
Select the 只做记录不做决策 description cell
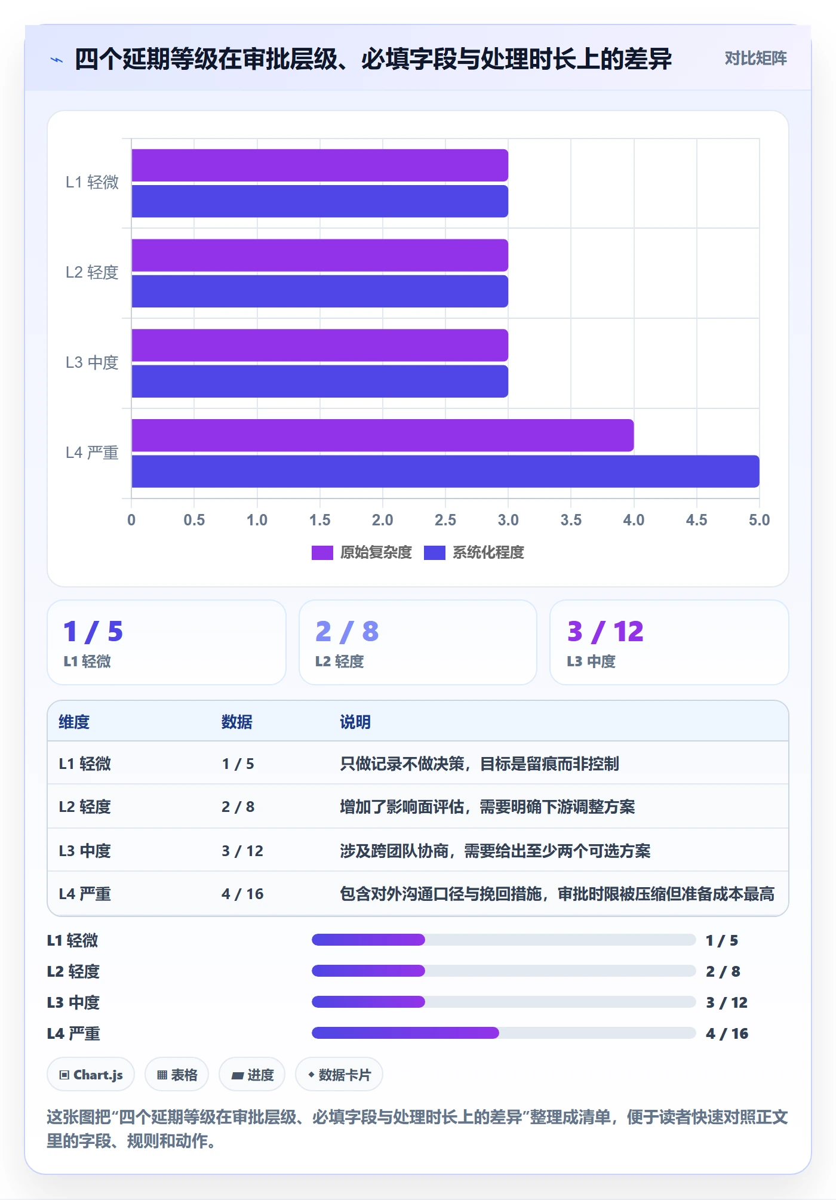click(480, 764)
